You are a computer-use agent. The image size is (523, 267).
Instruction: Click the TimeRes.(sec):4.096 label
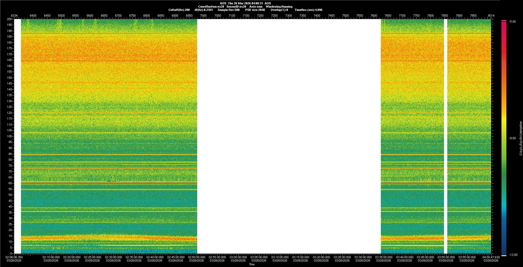[x=308, y=10]
